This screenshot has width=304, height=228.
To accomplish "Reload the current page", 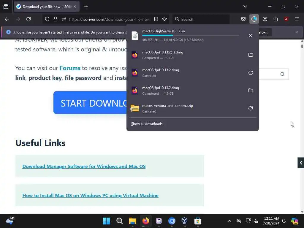I will click(x=28, y=19).
